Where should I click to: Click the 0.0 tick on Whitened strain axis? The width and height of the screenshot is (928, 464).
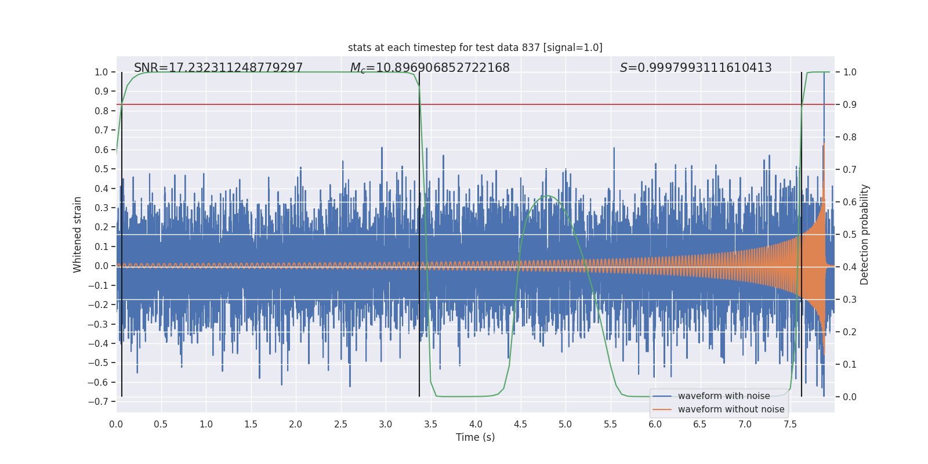pyautogui.click(x=101, y=266)
